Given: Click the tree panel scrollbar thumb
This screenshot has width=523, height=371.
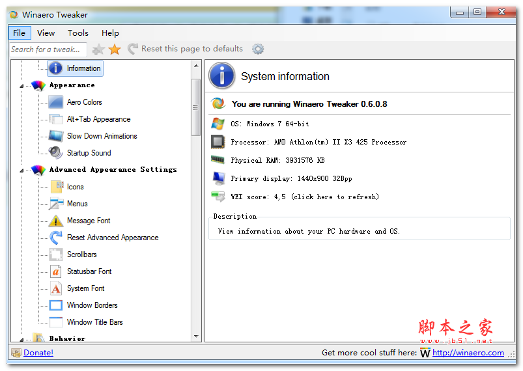Looking at the screenshot, I should tap(196, 107).
